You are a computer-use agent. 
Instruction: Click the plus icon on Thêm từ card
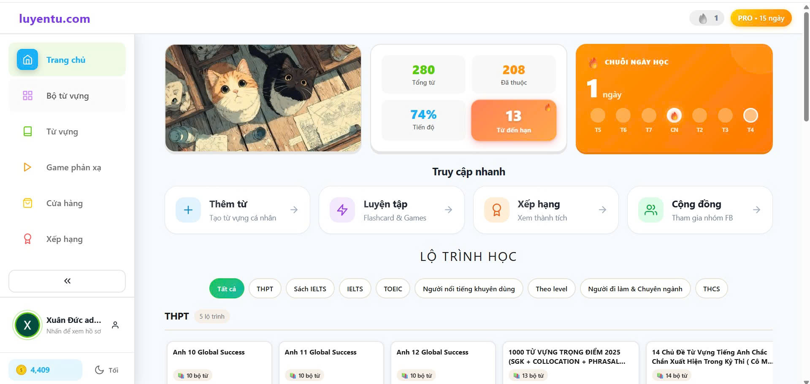tap(188, 209)
